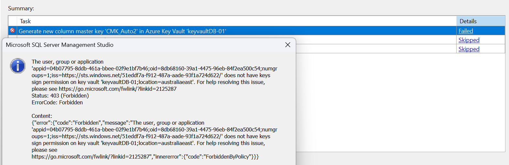Click the 'Content:' label in the dialog

tap(42, 116)
